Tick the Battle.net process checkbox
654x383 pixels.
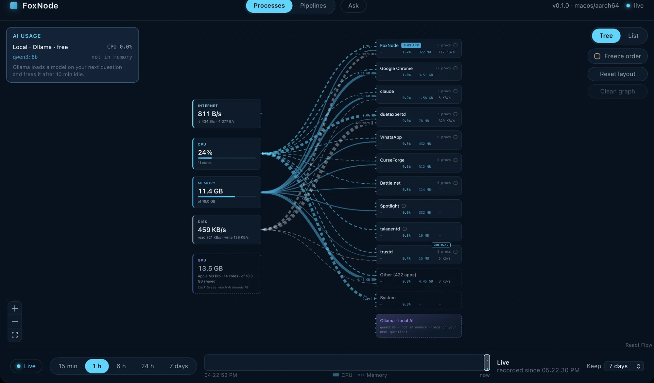(x=456, y=183)
